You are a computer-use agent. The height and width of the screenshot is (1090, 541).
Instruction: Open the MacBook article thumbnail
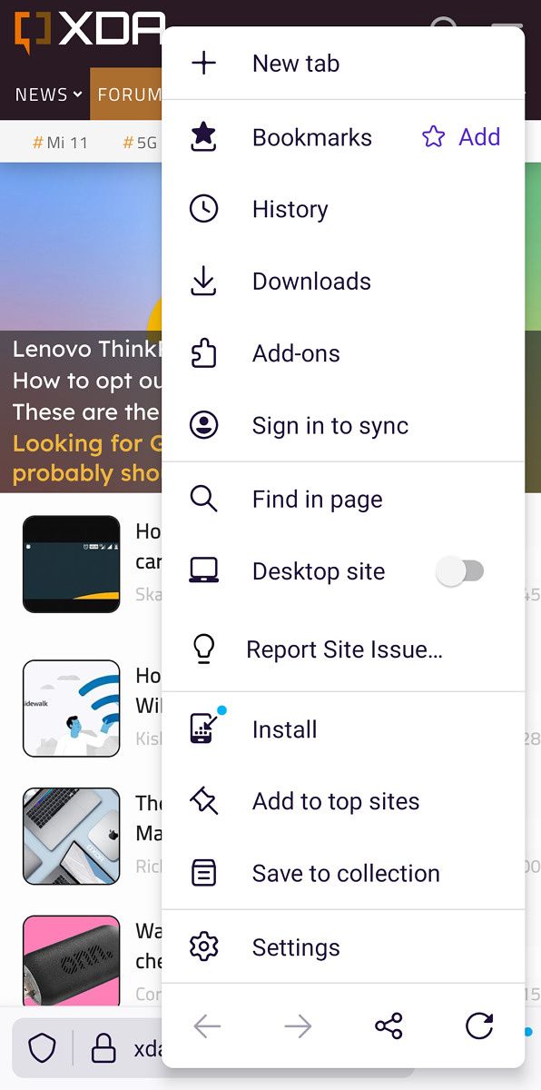point(72,836)
